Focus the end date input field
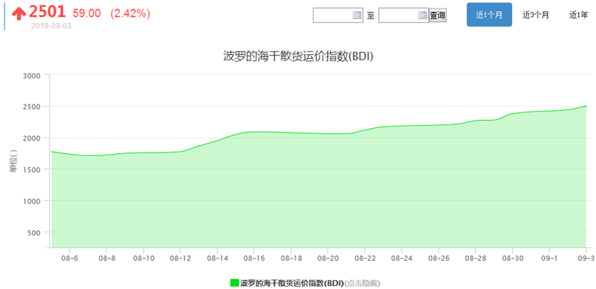This screenshot has width=596, height=289. click(404, 15)
